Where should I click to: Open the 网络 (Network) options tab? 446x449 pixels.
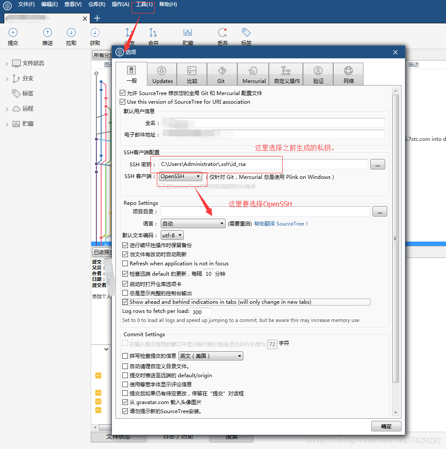click(x=348, y=74)
